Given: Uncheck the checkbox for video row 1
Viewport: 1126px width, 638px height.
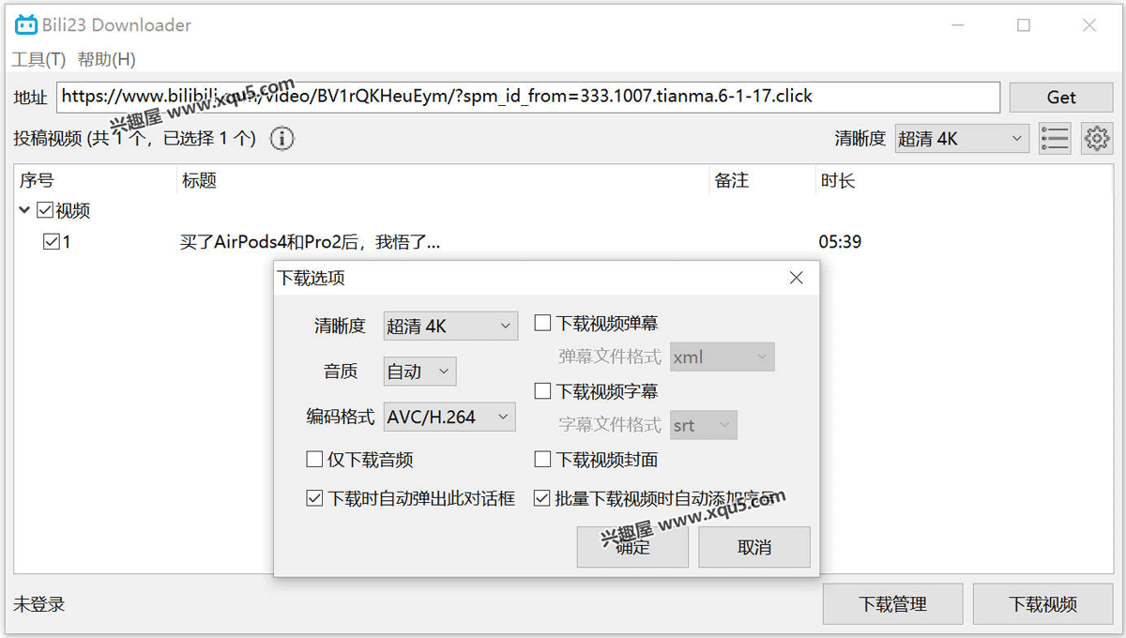Looking at the screenshot, I should tap(52, 242).
